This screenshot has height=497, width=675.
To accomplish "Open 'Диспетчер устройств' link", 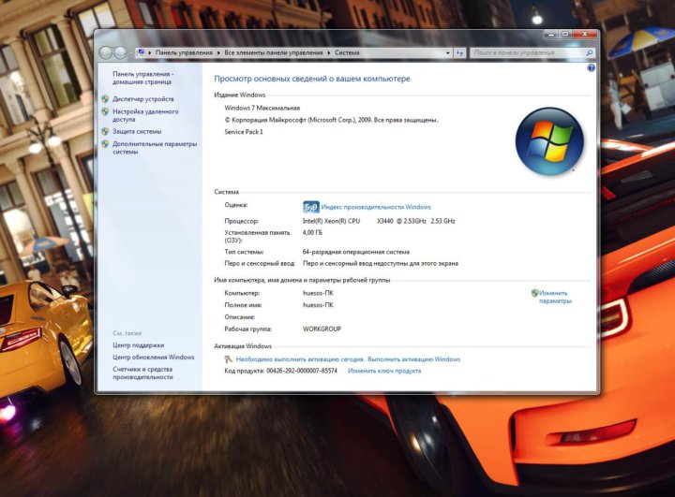I will tap(143, 99).
